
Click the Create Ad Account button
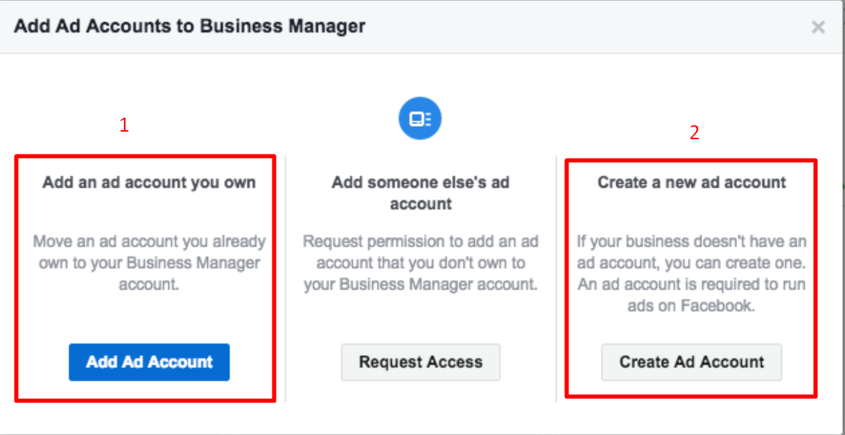tap(692, 362)
